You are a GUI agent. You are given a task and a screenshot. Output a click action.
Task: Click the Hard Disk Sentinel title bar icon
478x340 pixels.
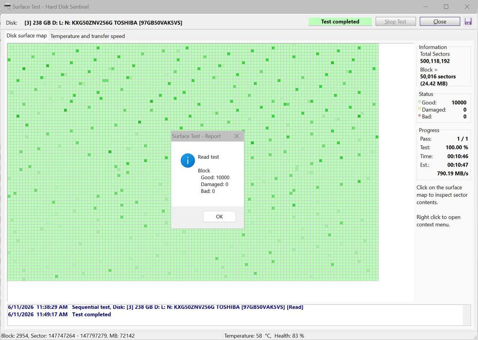(x=7, y=6)
